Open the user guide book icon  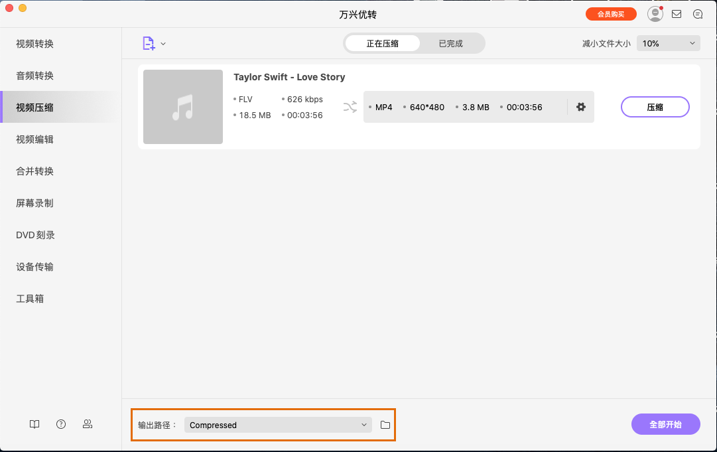tap(34, 424)
